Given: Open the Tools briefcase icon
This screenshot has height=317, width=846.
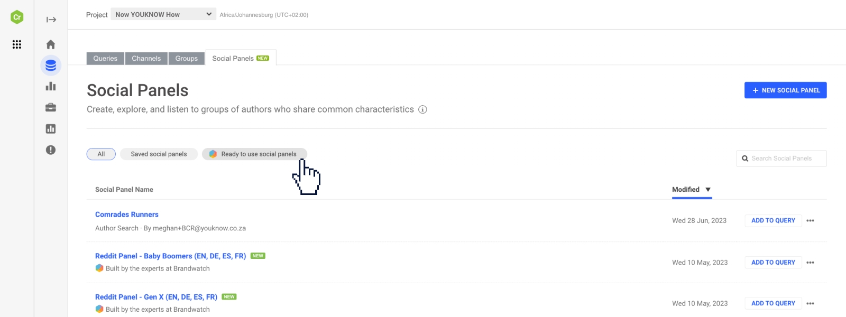Looking at the screenshot, I should (51, 107).
